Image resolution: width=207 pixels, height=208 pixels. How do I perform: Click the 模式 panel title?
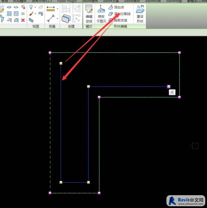[89, 26]
